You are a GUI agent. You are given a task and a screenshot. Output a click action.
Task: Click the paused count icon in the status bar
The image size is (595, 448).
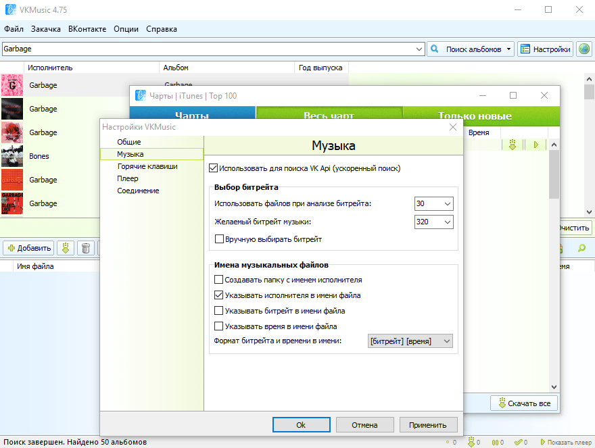495,443
